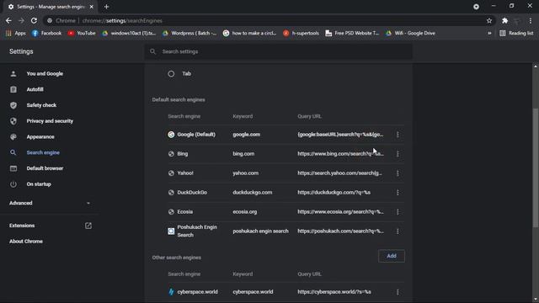Click the cyberspace.world lightning icon
This screenshot has width=539, height=303.
coord(171,292)
